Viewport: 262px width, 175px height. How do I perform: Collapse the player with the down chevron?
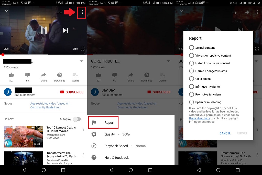pos(6,11)
